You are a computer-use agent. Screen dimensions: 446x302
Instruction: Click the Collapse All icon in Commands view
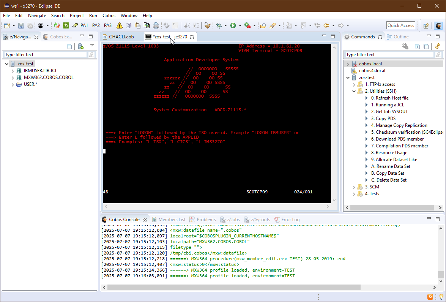tap(426, 46)
